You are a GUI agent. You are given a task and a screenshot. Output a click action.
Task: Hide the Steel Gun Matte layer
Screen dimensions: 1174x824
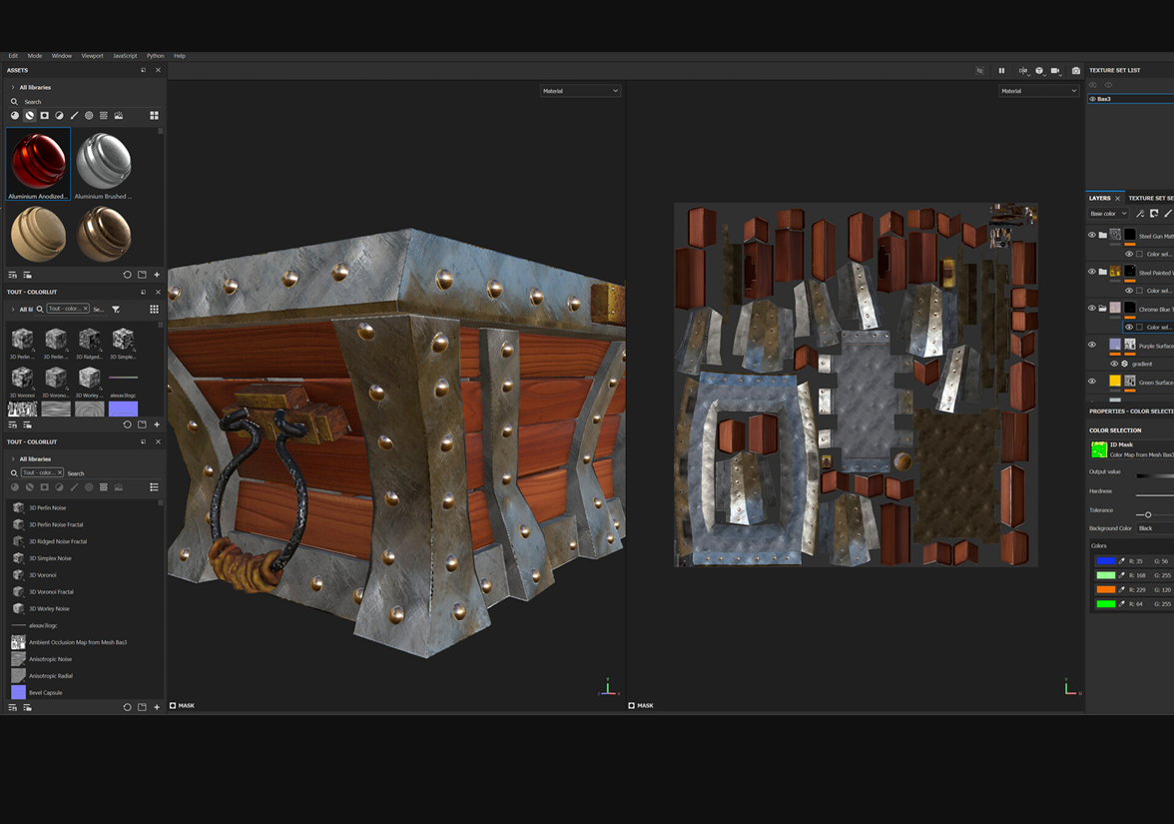coord(1091,234)
